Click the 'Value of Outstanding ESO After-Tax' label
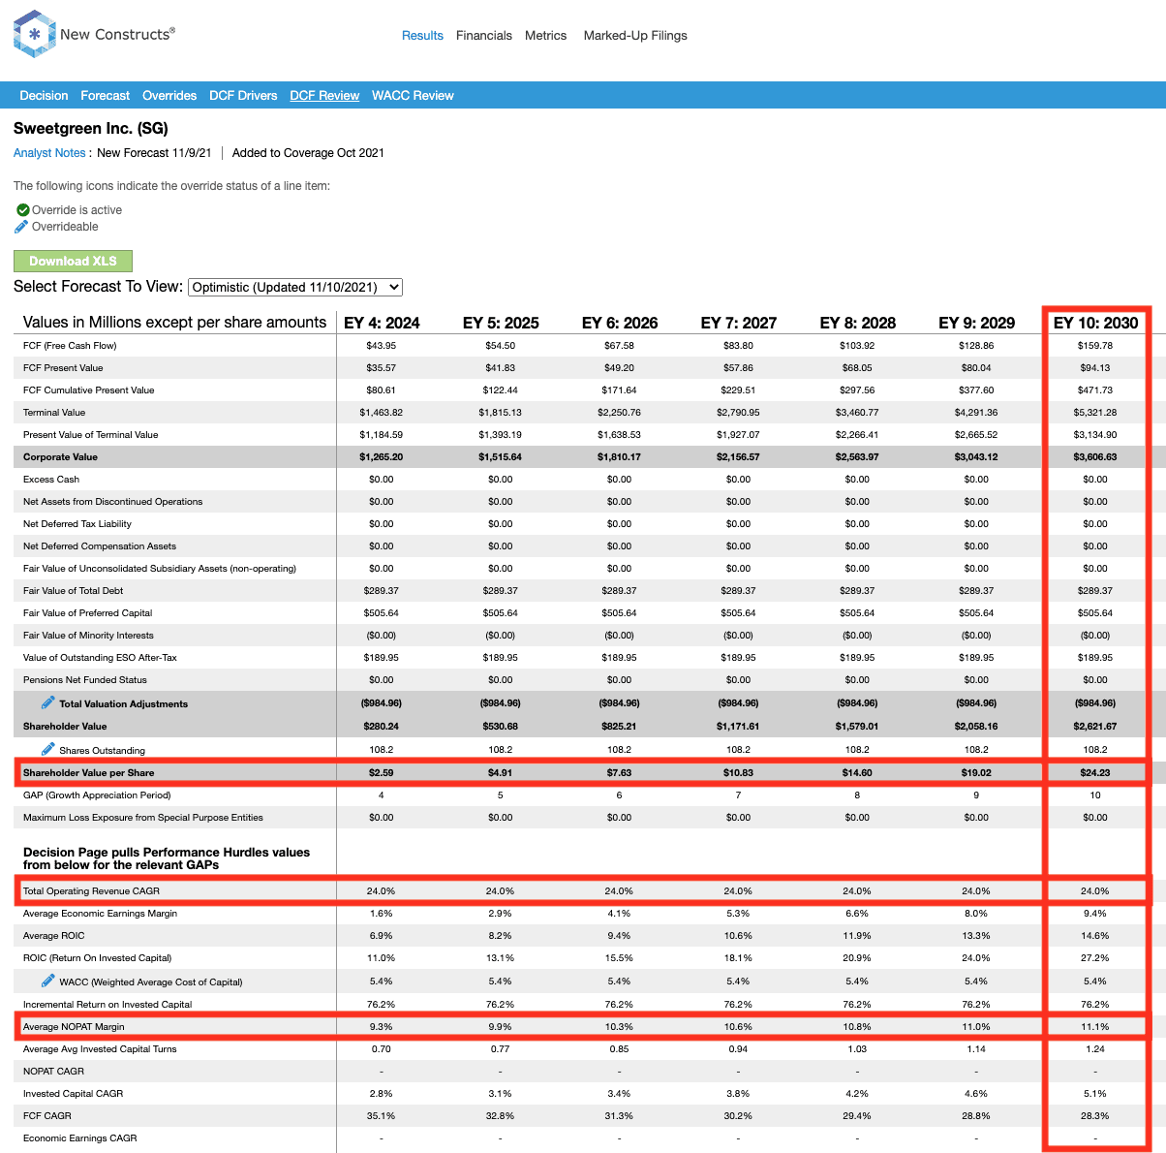The image size is (1166, 1153). [100, 658]
